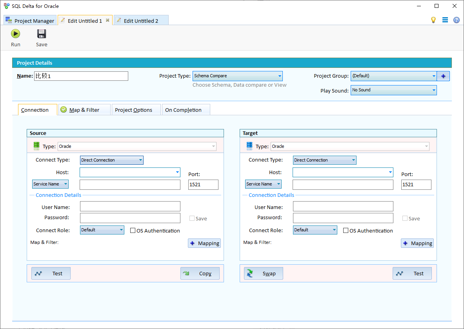Switch to Project Manager tab
This screenshot has height=329, width=464.
(x=30, y=20)
